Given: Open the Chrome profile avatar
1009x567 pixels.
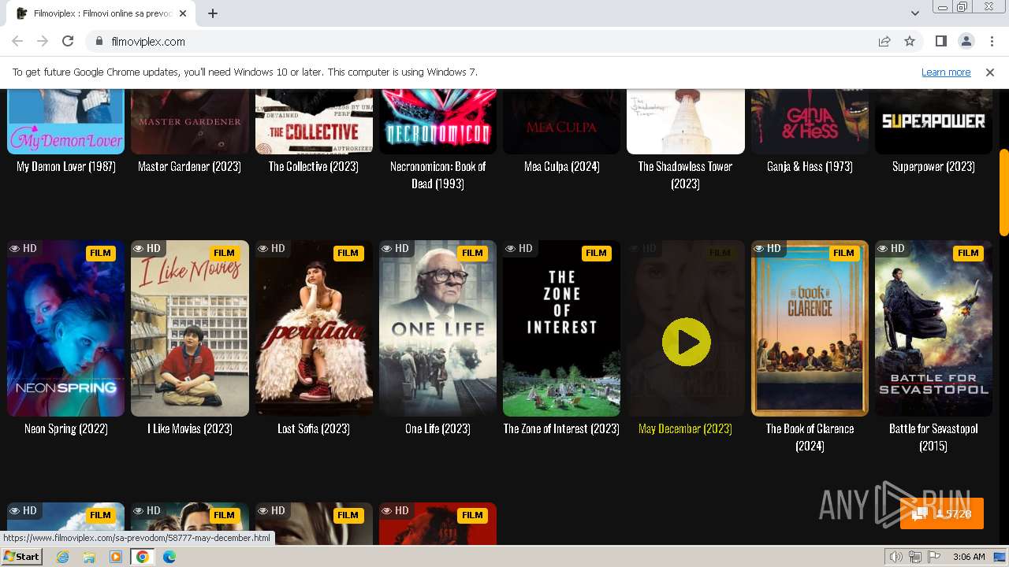Looking at the screenshot, I should (x=966, y=41).
